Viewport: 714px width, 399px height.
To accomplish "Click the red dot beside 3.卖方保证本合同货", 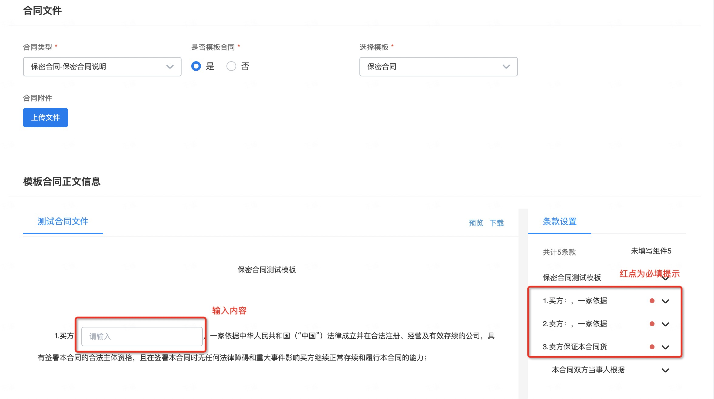I will coord(652,347).
